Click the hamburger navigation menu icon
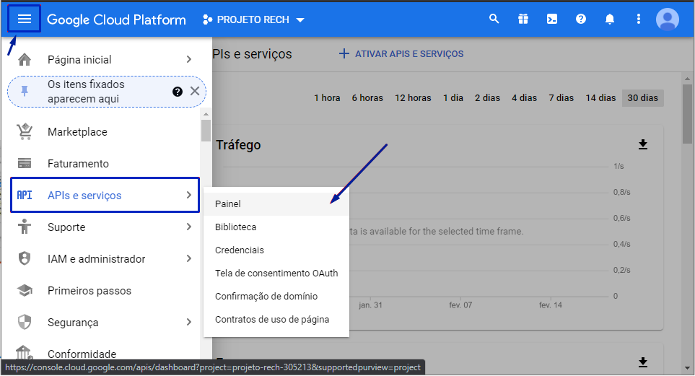This screenshot has width=695, height=376. point(25,19)
